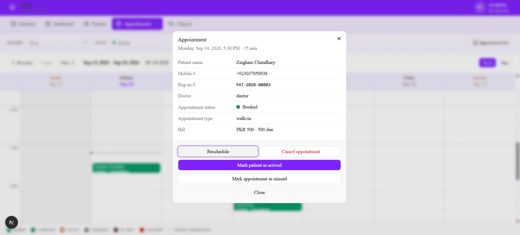Open the Next.js dev tools N icon
This screenshot has width=520, height=235.
pos(11,222)
